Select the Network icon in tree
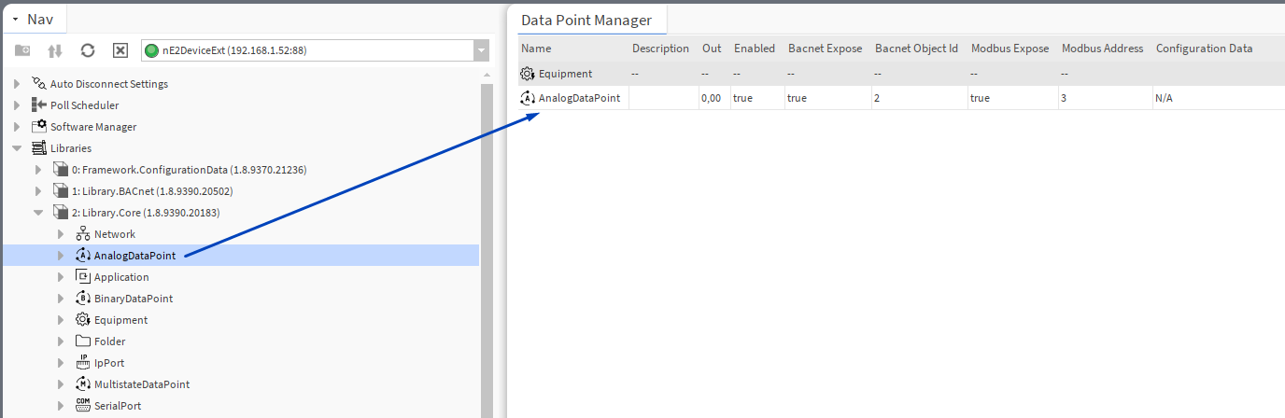The image size is (1285, 418). click(x=82, y=234)
